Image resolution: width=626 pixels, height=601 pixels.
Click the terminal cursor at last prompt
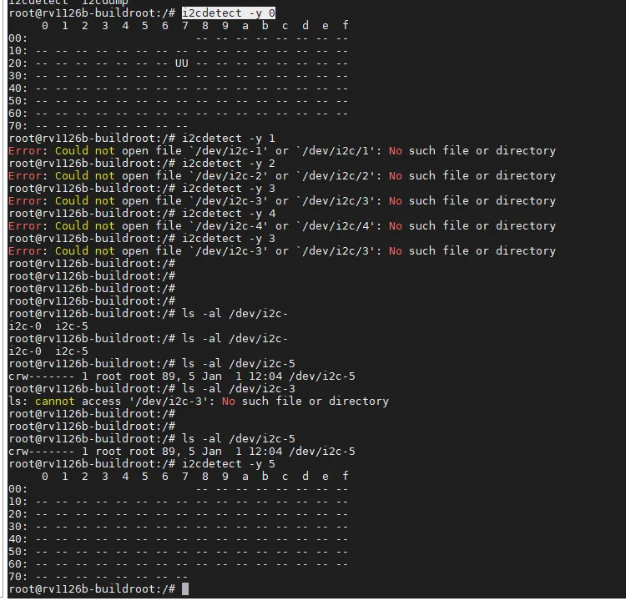click(185, 588)
